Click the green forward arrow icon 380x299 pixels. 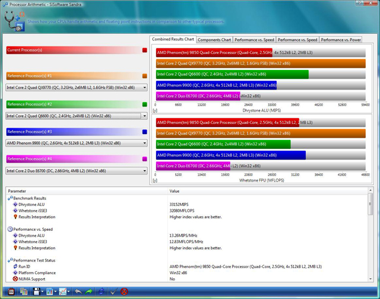tap(89, 291)
